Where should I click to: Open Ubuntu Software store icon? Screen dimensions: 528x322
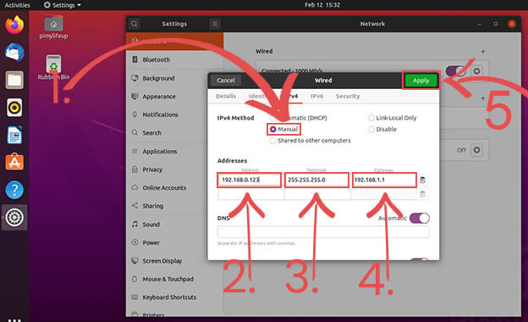tap(14, 162)
